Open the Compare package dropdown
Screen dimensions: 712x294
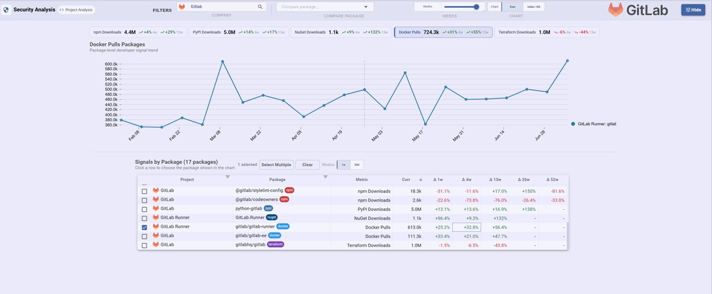tap(325, 7)
